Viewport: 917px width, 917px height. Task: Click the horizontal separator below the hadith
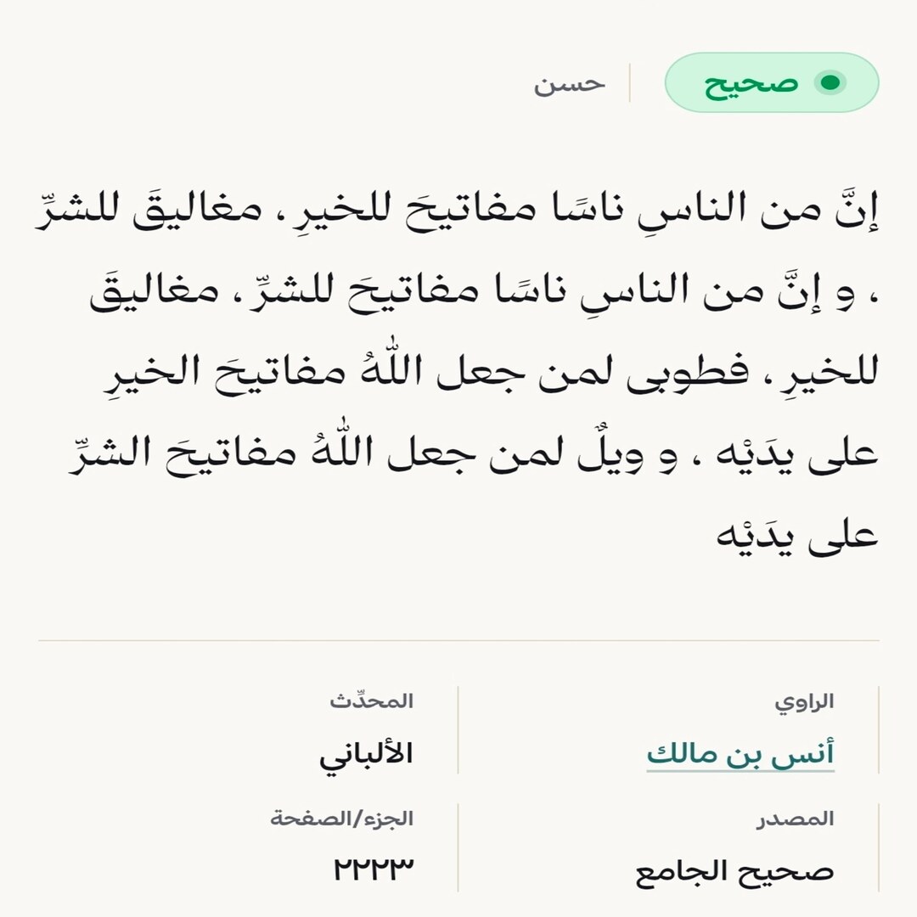point(459,640)
